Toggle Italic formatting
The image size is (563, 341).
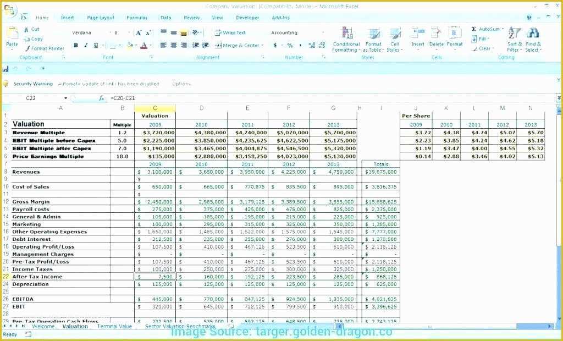click(x=86, y=45)
